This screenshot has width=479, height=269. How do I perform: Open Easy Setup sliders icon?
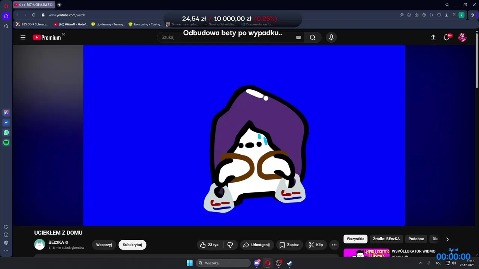[x=454, y=15]
